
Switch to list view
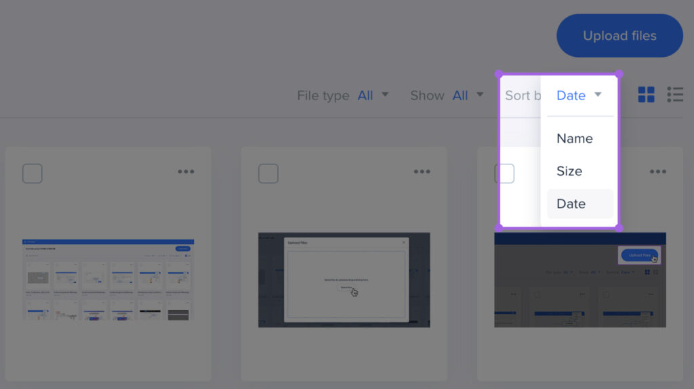(675, 94)
